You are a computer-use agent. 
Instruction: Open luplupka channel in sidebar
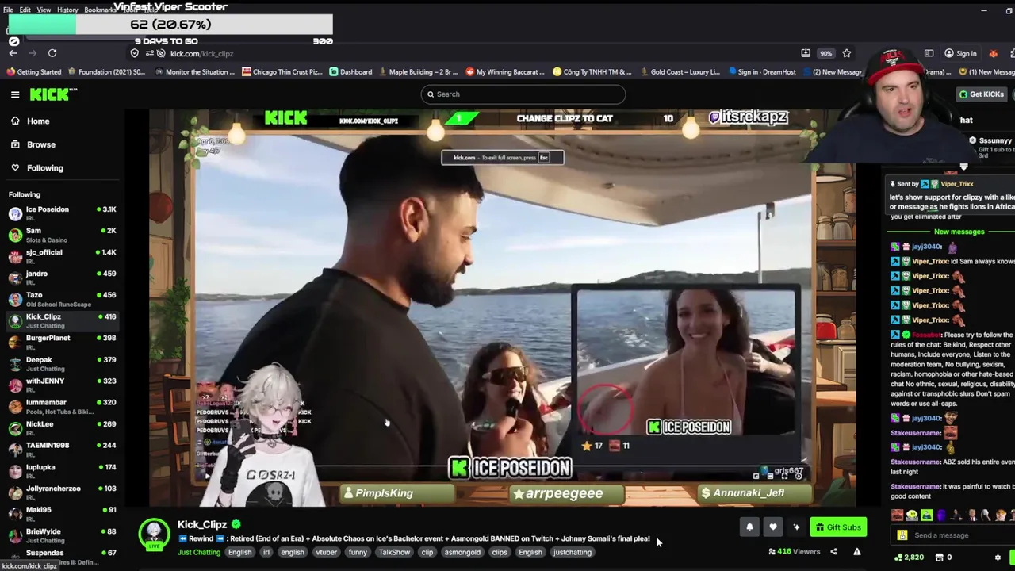coord(62,470)
